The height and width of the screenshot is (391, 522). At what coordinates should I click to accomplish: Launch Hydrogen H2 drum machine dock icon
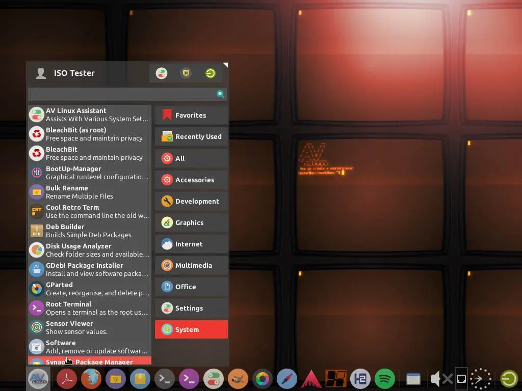tap(360, 379)
